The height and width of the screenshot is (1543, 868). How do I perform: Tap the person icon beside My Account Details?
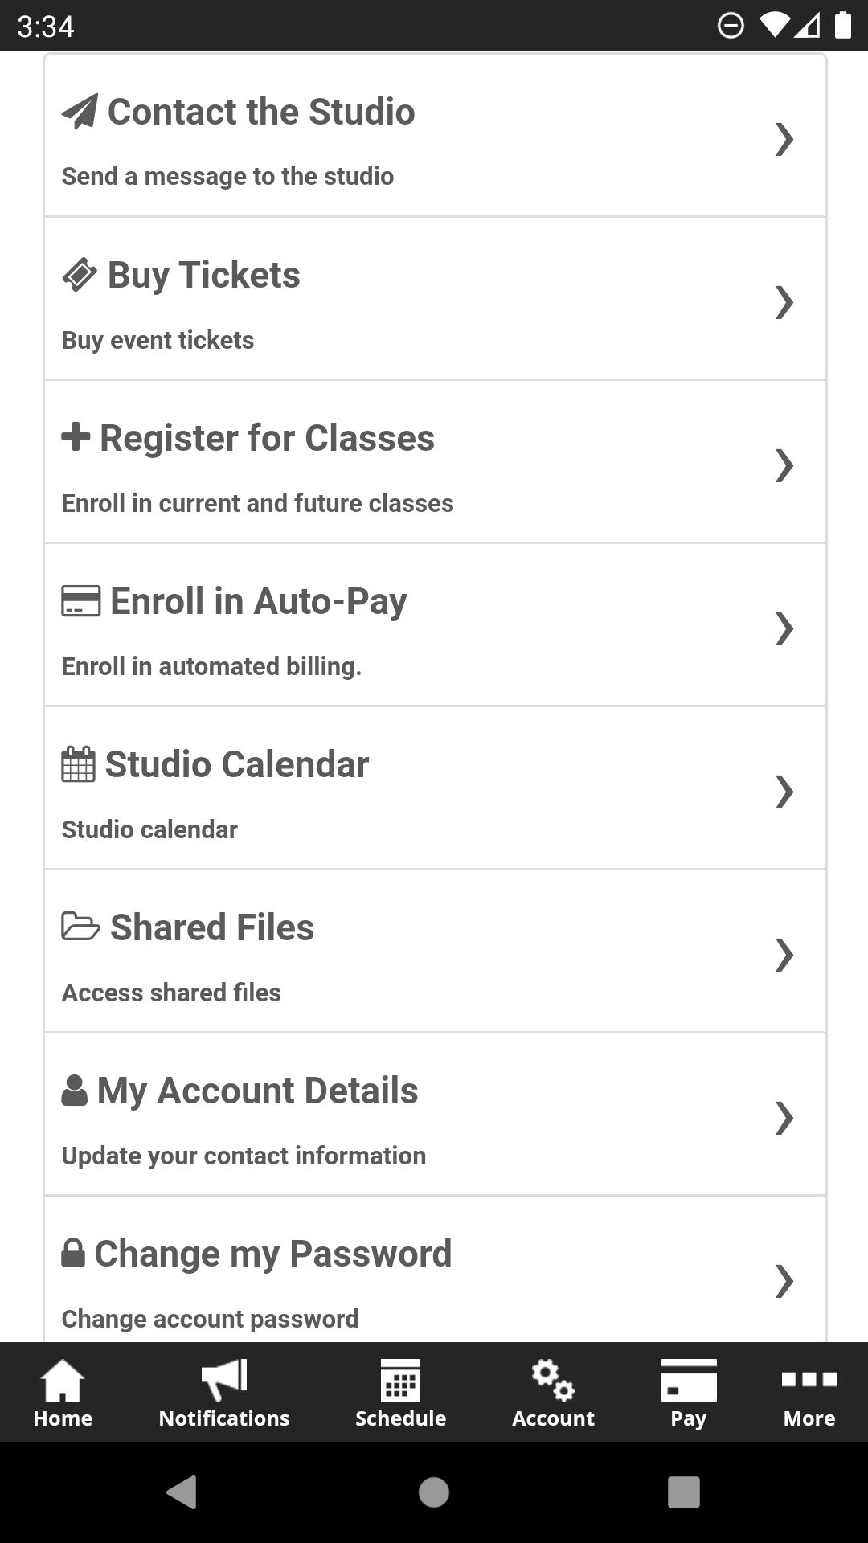point(75,1091)
